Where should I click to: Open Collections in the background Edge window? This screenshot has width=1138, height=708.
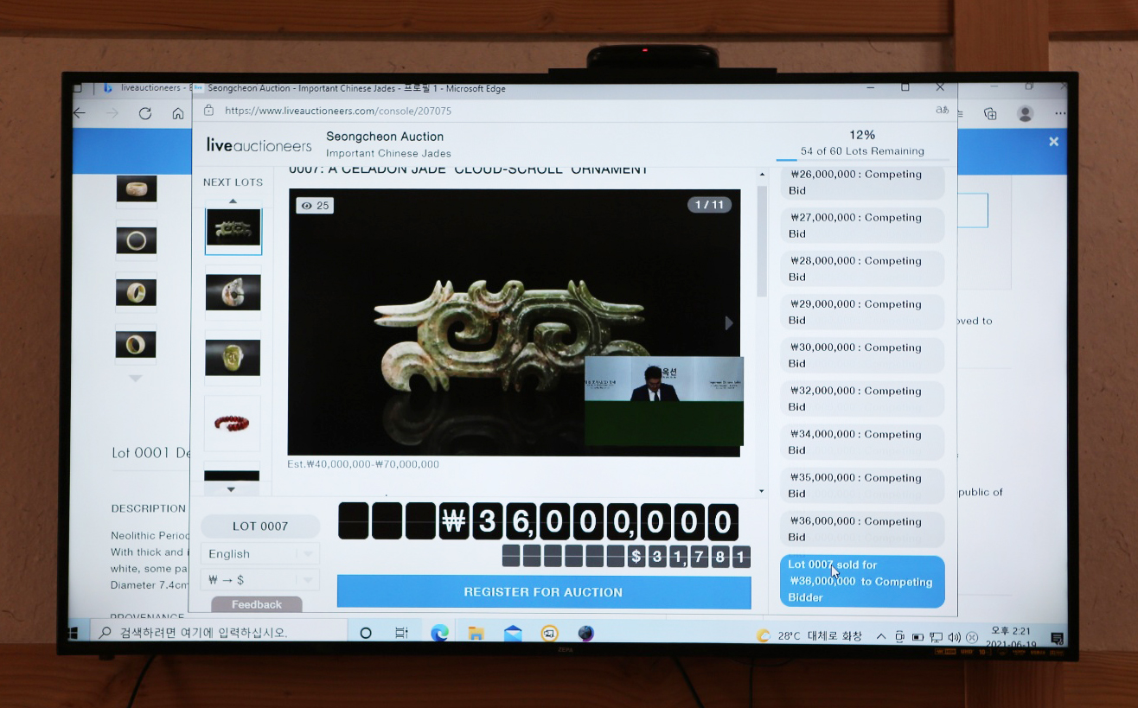tap(990, 113)
